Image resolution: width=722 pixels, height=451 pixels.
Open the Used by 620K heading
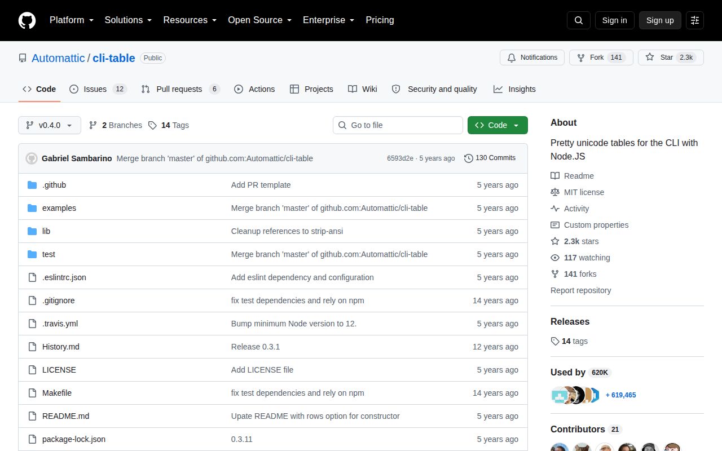(581, 372)
